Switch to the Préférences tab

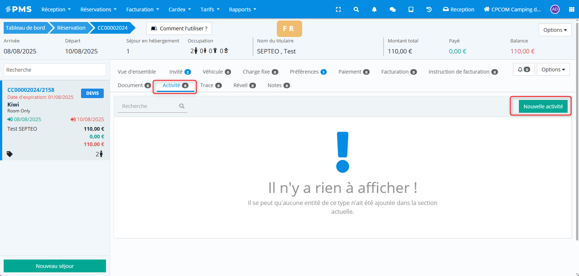point(308,72)
